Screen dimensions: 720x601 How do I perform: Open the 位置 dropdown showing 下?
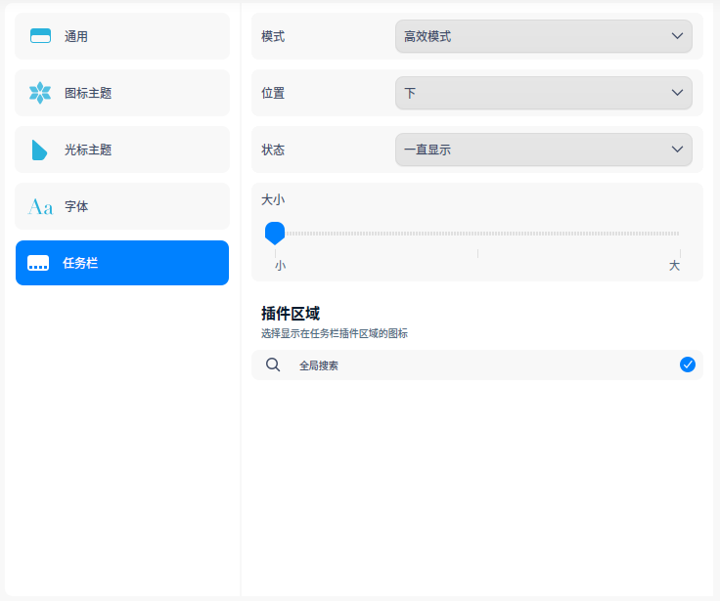click(544, 93)
